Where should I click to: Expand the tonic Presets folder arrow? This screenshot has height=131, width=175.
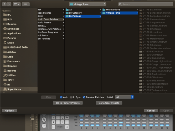click(x=63, y=23)
